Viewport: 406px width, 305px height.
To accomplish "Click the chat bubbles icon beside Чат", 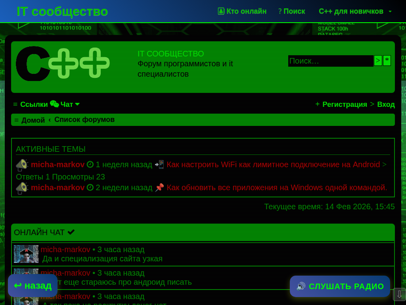I will (x=54, y=104).
